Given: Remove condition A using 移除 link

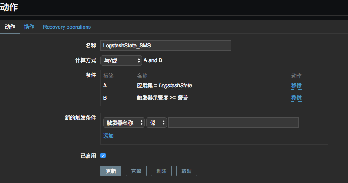Looking at the screenshot, I should [297, 86].
